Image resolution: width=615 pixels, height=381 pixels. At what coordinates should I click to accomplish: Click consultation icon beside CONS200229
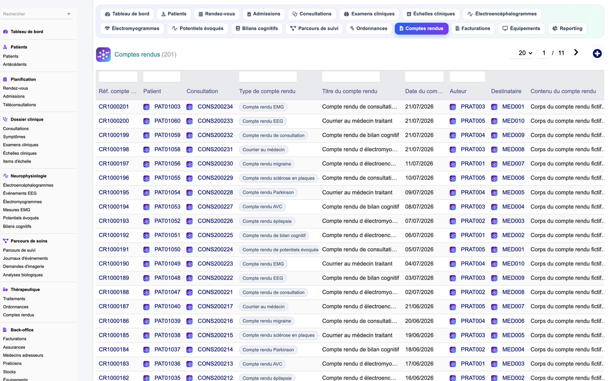[190, 178]
